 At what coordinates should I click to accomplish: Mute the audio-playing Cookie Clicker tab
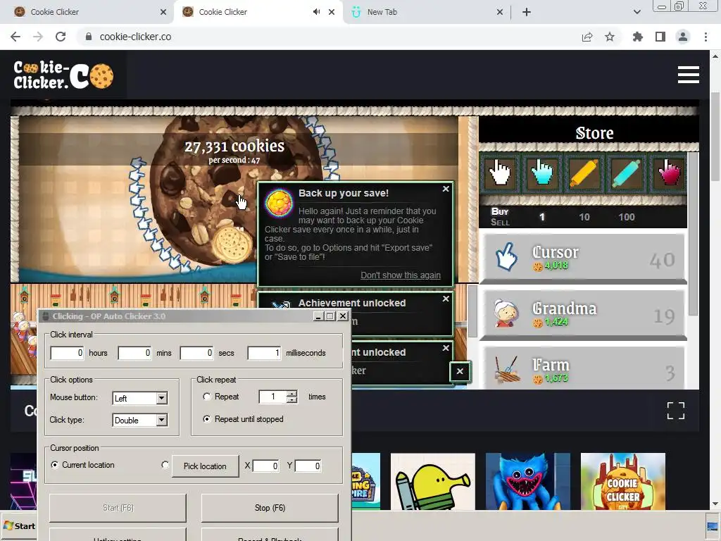(x=316, y=12)
